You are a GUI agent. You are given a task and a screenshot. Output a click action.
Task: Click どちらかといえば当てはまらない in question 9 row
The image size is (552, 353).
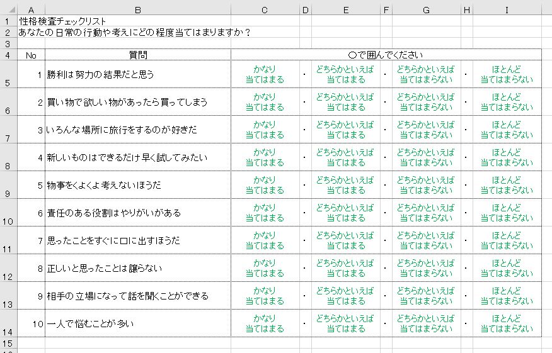coord(427,296)
